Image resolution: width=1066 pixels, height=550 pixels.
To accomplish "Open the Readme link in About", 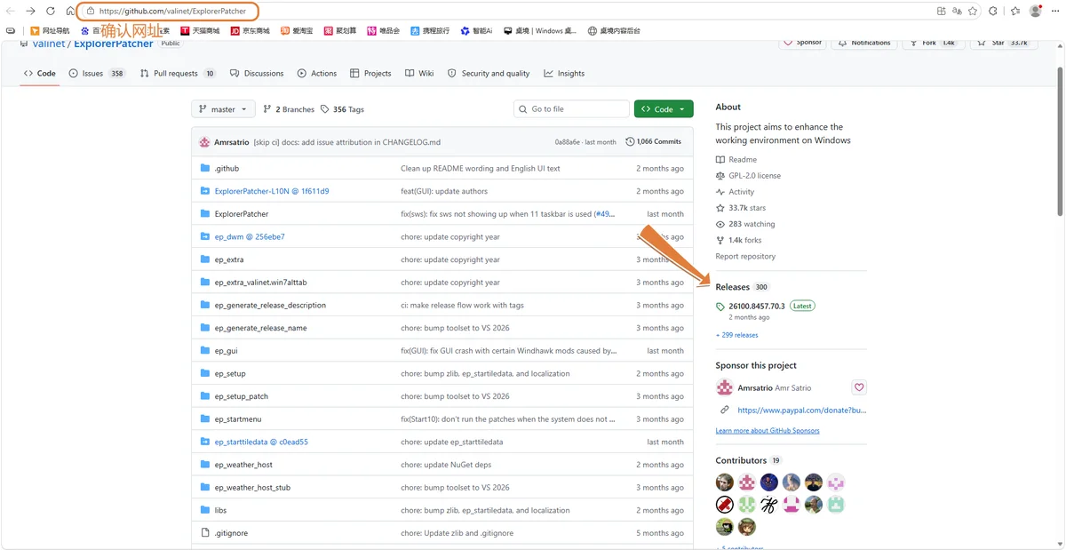I will pos(736,160).
